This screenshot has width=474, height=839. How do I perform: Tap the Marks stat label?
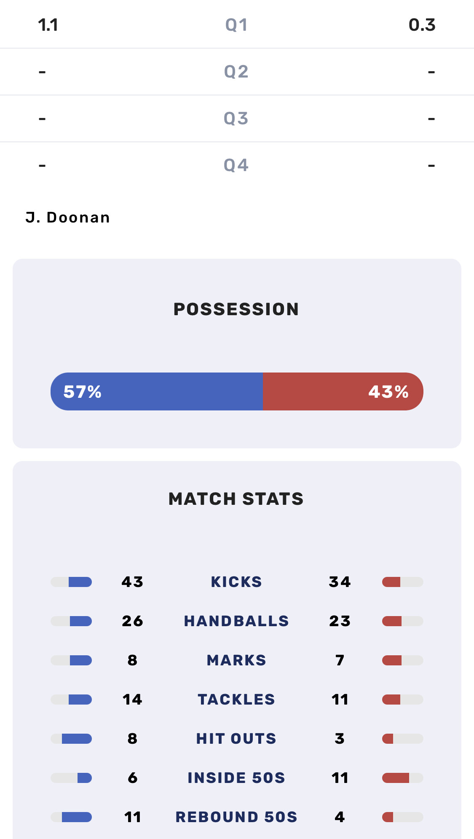(x=236, y=660)
